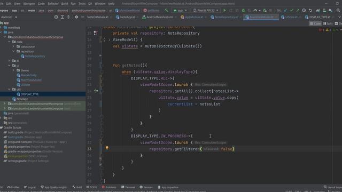The image size is (342, 192).
Task: Open project panel gear options
Action: [76, 17]
